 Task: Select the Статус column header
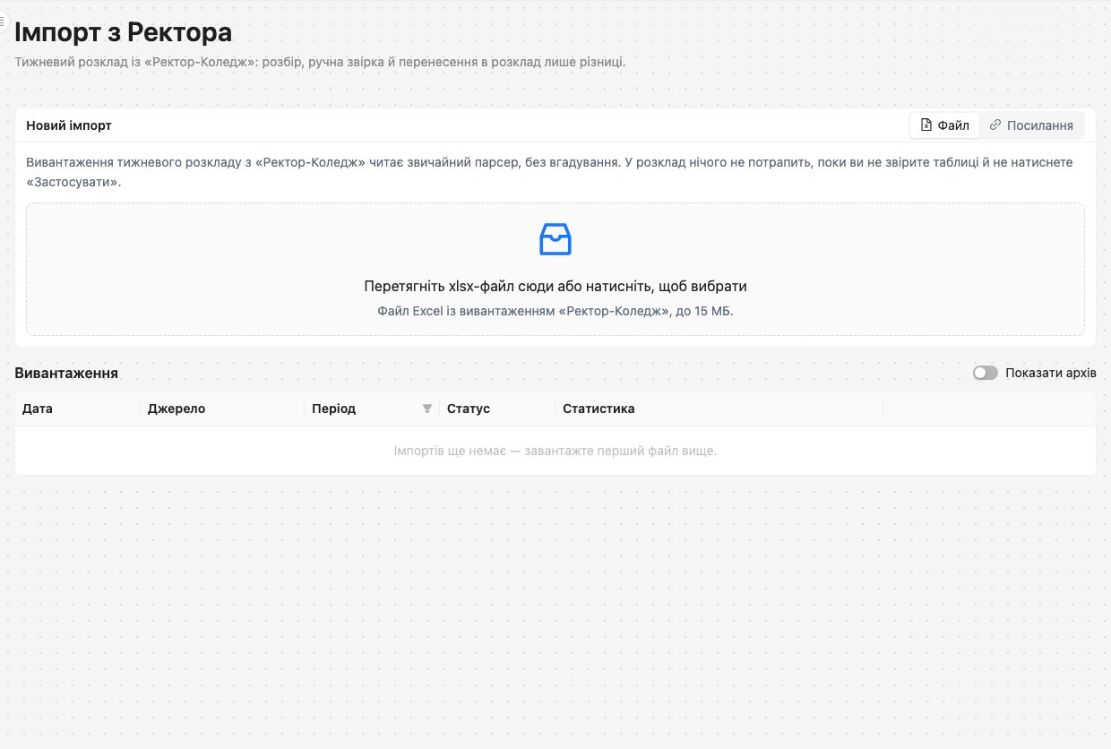click(x=497, y=409)
